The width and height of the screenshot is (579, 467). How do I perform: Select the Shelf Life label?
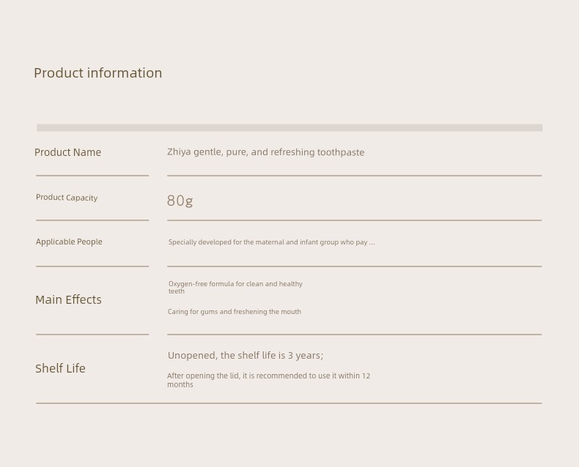pos(60,368)
